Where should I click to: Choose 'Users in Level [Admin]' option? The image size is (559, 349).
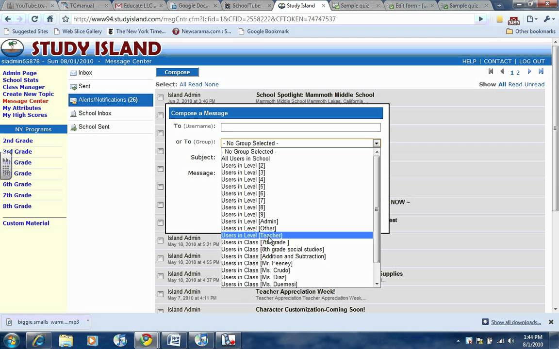[x=296, y=222]
